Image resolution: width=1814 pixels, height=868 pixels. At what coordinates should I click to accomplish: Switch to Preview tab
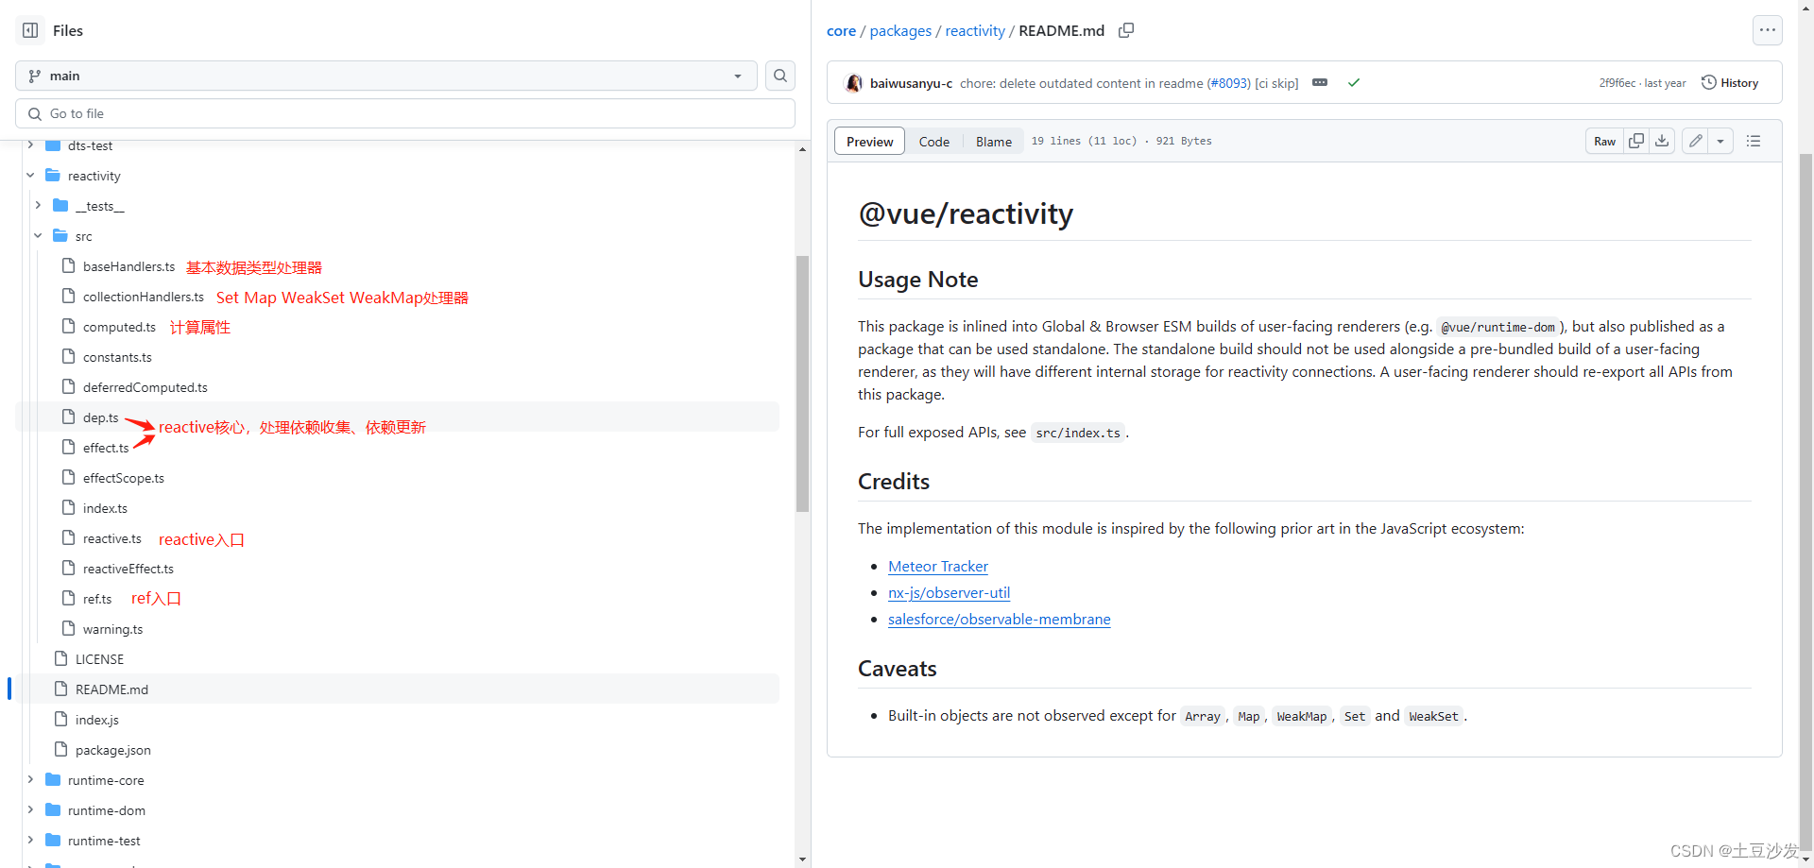pyautogui.click(x=869, y=142)
